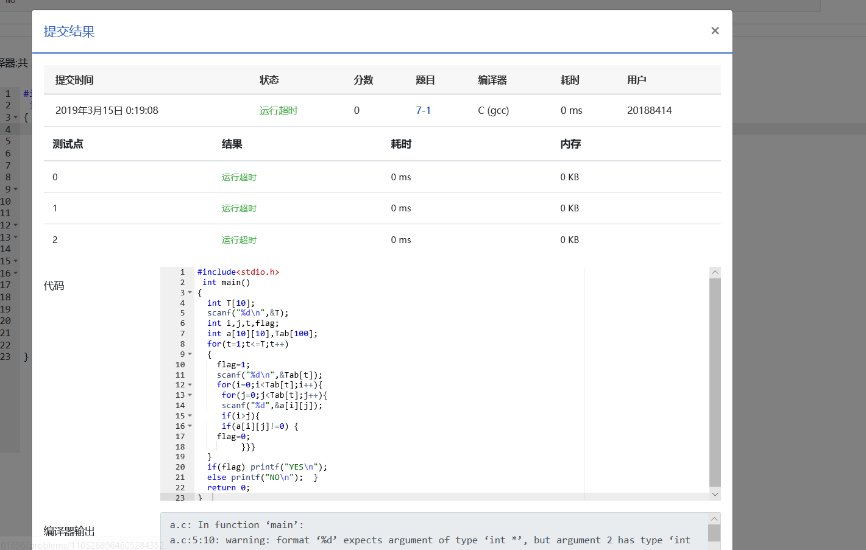Click the 运行超时 result for test point 0

point(239,177)
